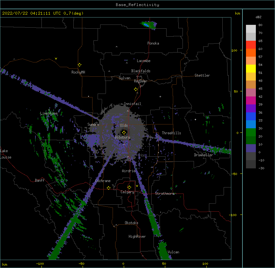Click the Limestone label
This screenshot has height=268, width=275.
(49, 113)
